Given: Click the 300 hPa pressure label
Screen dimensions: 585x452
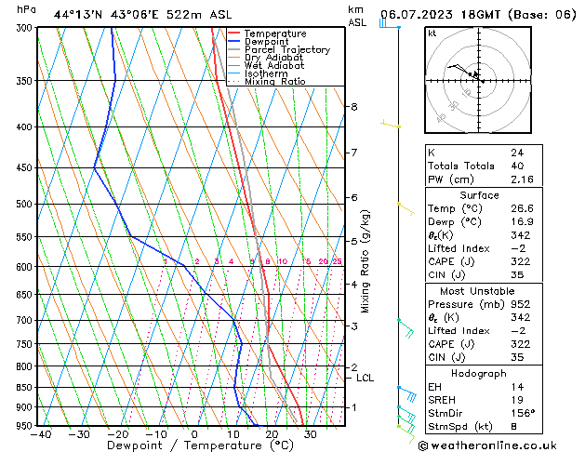Looking at the screenshot, I should (x=26, y=28).
